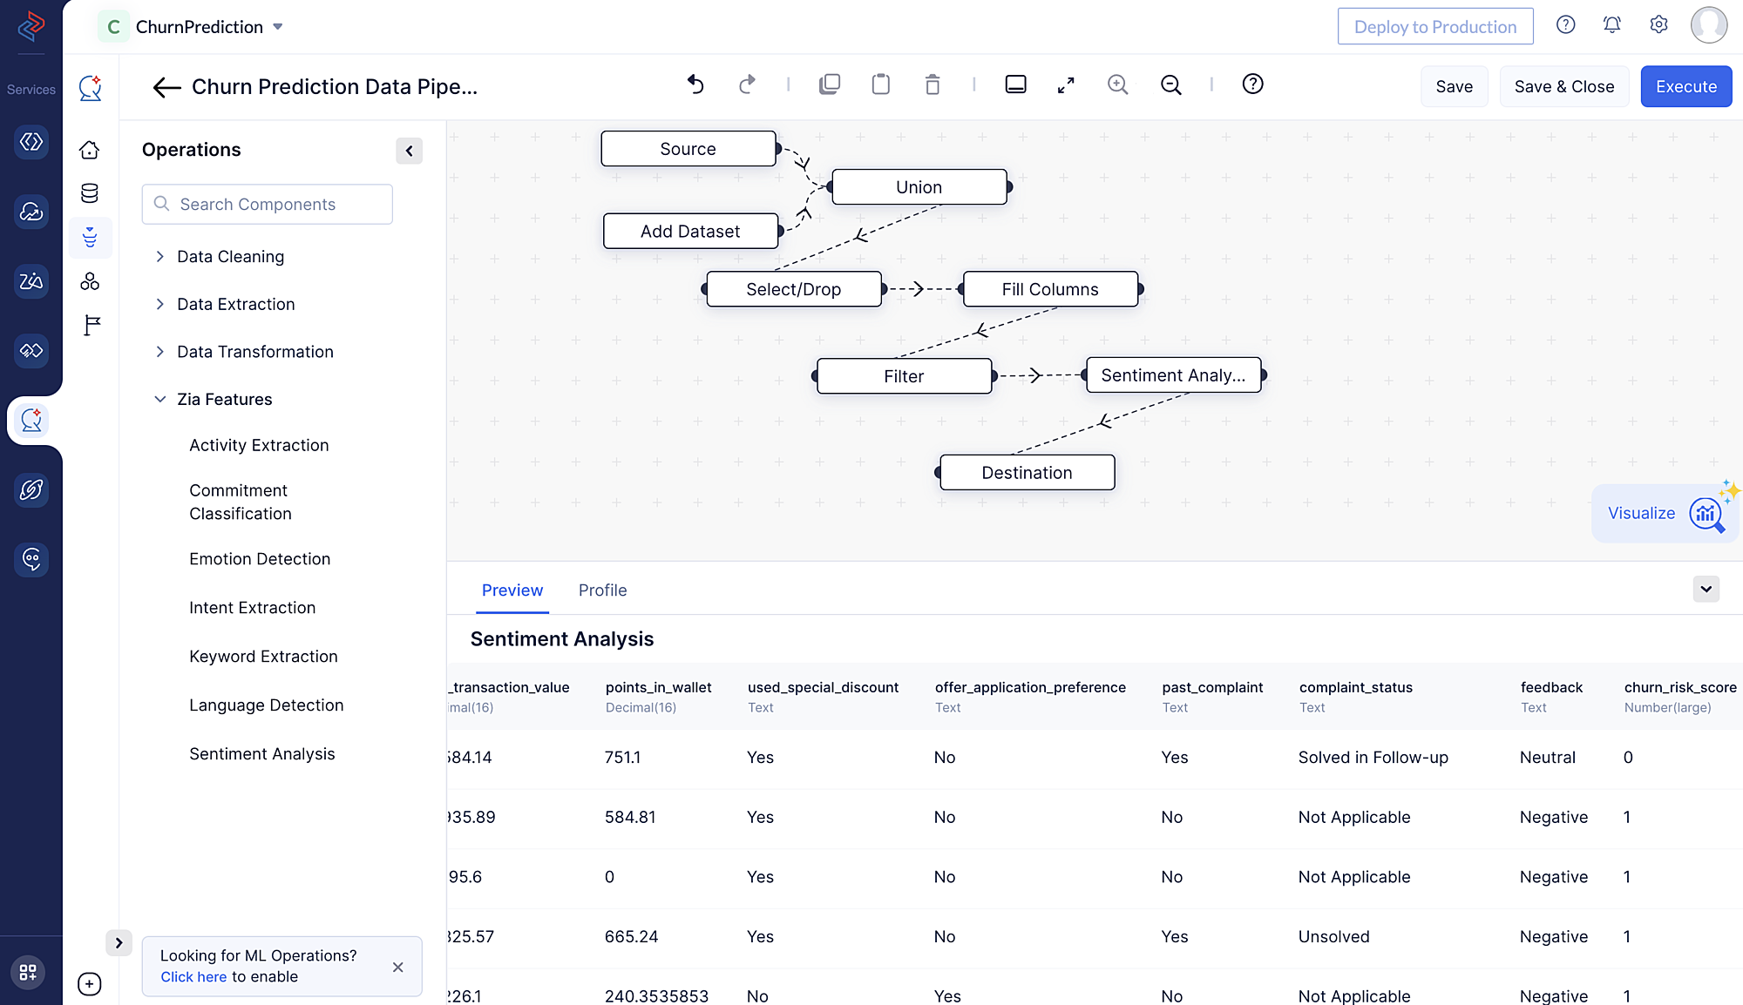This screenshot has width=1743, height=1005.
Task: Toggle the bottom panel expand arrow
Action: (1706, 590)
